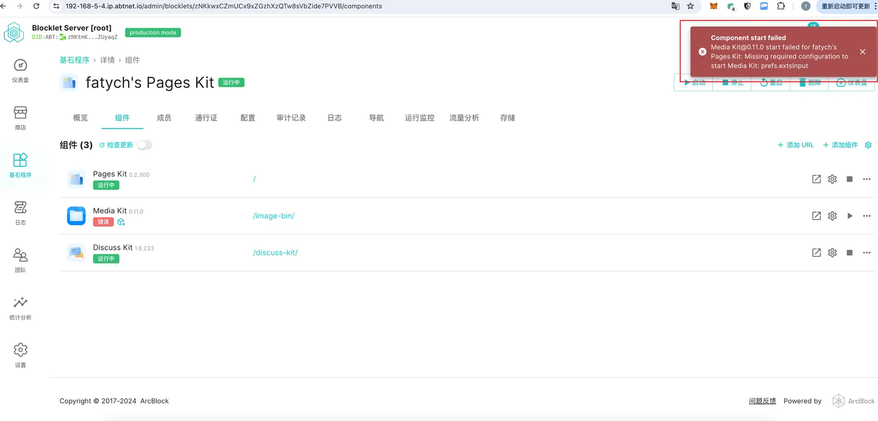Click the Media Kit error (错误) badge
Image resolution: width=878 pixels, height=421 pixels.
point(103,222)
